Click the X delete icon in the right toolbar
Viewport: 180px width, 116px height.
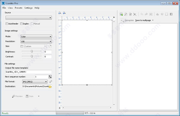[135, 14]
